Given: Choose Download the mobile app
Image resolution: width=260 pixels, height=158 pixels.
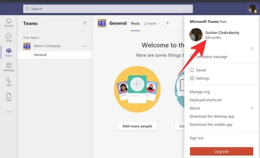Looking at the screenshot, I should (211, 125).
